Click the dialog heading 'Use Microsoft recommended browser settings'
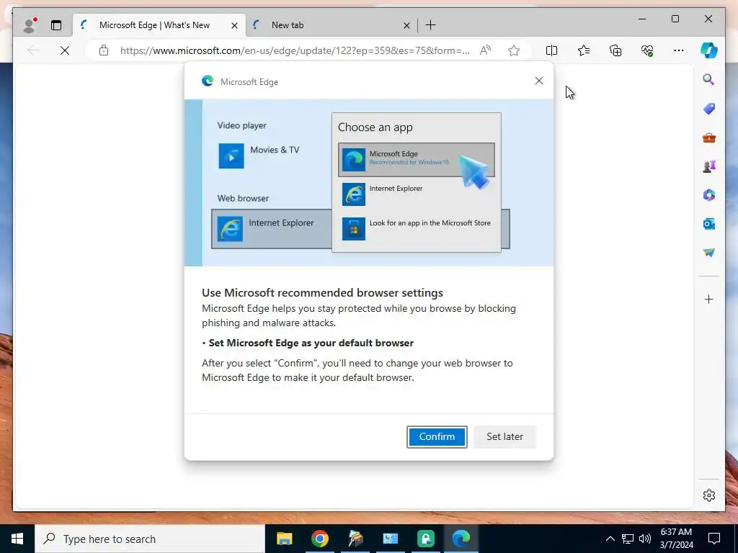Screen dimensions: 738x553 click(x=322, y=293)
